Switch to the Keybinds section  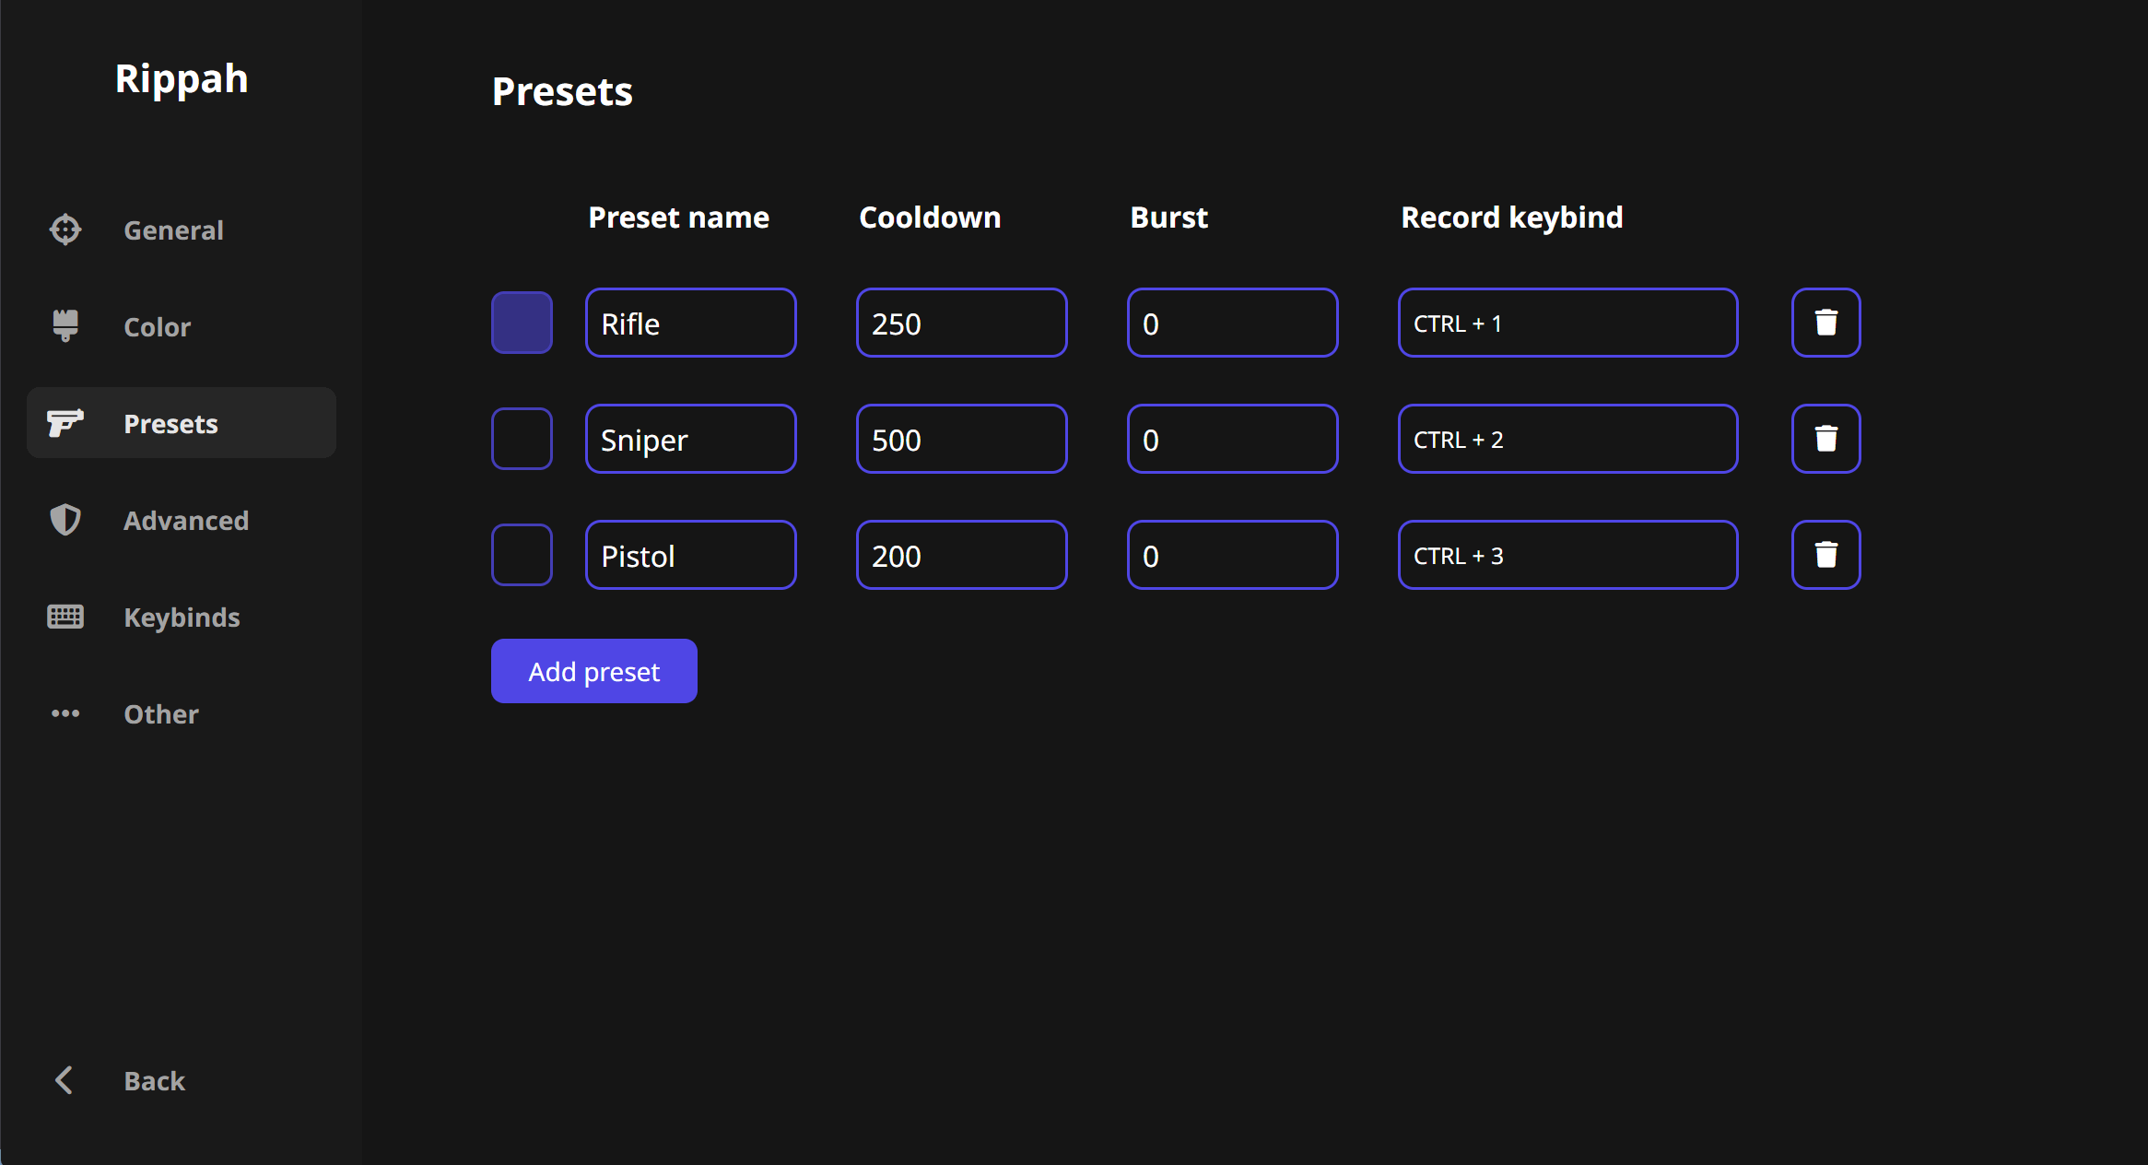pos(182,617)
